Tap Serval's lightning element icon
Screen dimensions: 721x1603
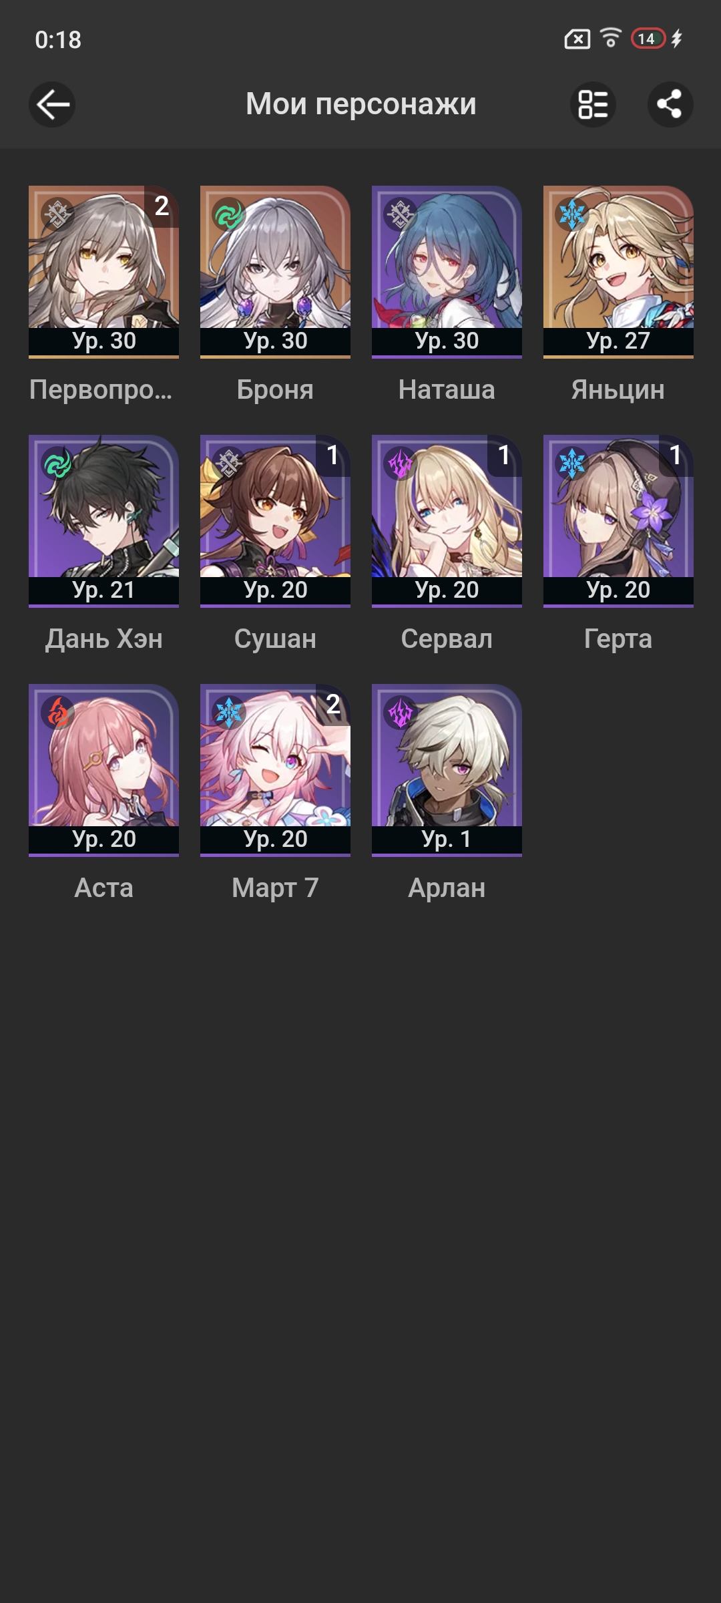pos(401,464)
